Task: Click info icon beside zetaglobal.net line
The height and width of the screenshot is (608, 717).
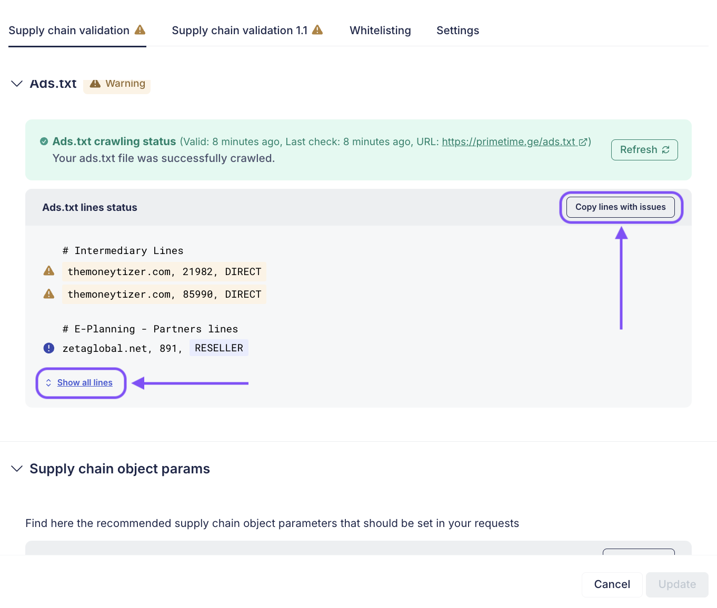Action: coord(49,348)
